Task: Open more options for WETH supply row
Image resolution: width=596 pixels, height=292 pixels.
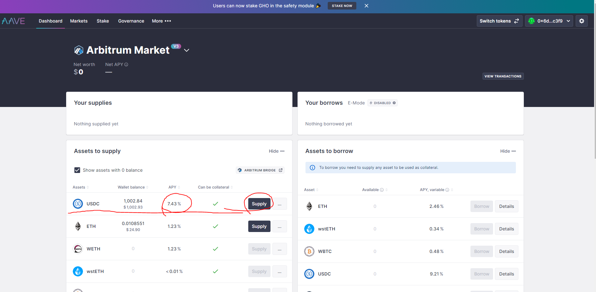Action: click(x=280, y=249)
